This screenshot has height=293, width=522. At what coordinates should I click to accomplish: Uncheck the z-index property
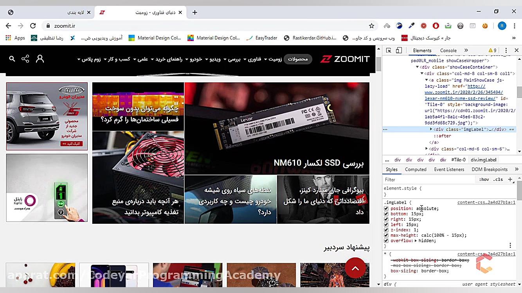[386, 230]
